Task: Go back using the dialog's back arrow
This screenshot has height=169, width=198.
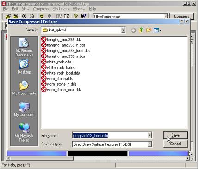Action: point(133,31)
